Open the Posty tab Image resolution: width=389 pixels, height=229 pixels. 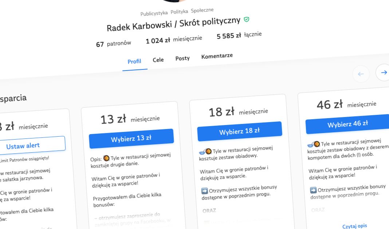pyautogui.click(x=182, y=58)
